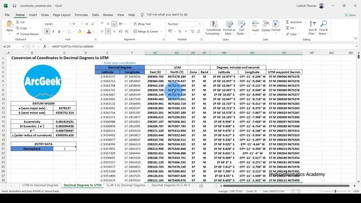Apply the red font color A

pos(89,32)
